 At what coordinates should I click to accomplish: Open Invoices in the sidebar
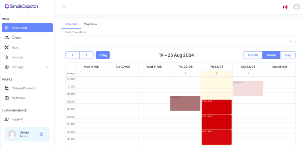(x=17, y=57)
